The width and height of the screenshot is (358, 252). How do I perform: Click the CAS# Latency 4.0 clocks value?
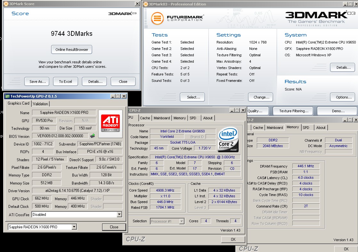coord(306,178)
